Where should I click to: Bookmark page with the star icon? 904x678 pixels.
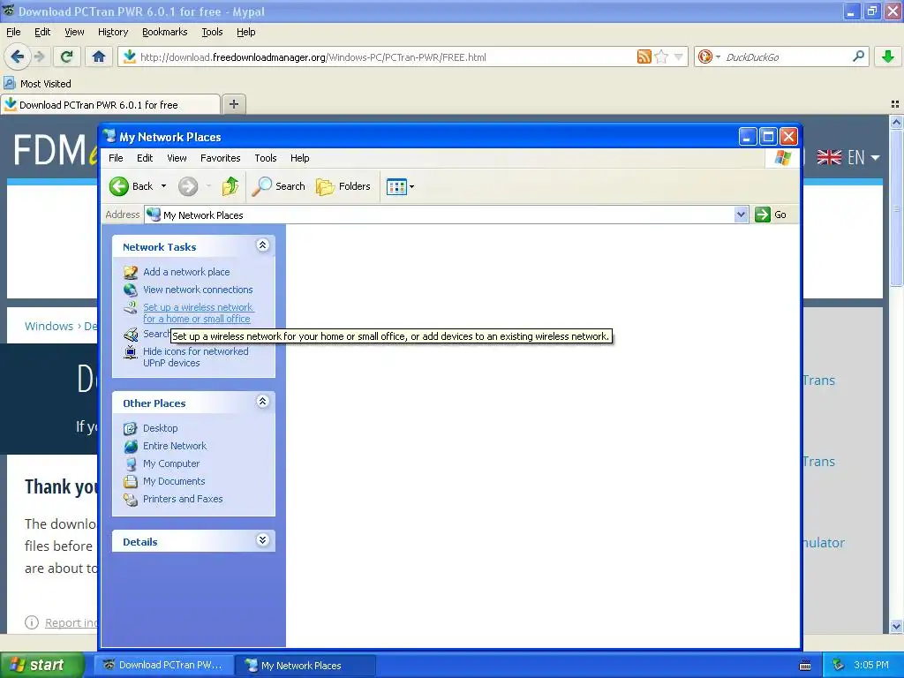pyautogui.click(x=661, y=56)
